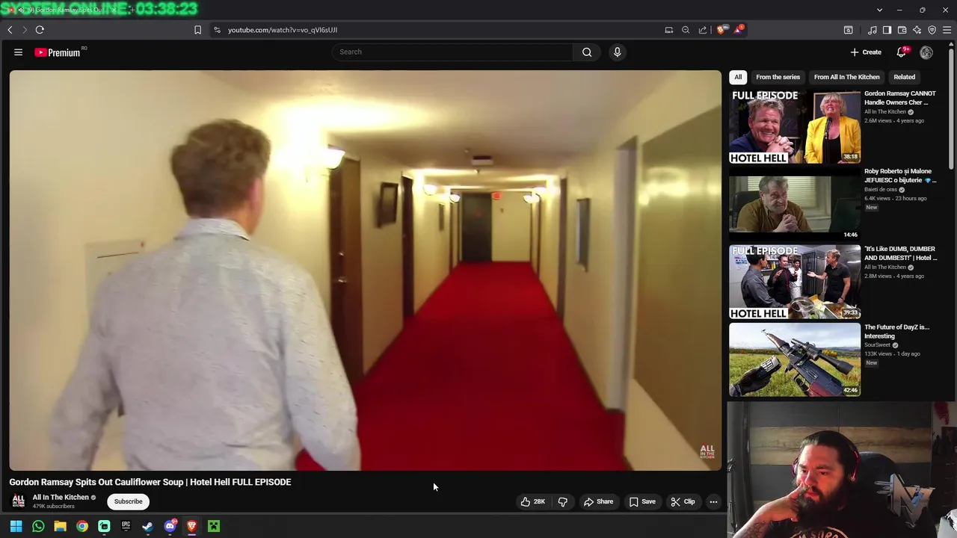The image size is (957, 538).
Task: Open Google Chrome from the taskbar
Action: pyautogui.click(x=82, y=526)
